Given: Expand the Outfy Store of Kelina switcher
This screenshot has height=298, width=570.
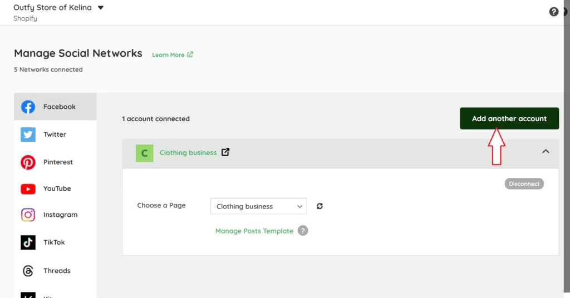Looking at the screenshot, I should pos(100,8).
